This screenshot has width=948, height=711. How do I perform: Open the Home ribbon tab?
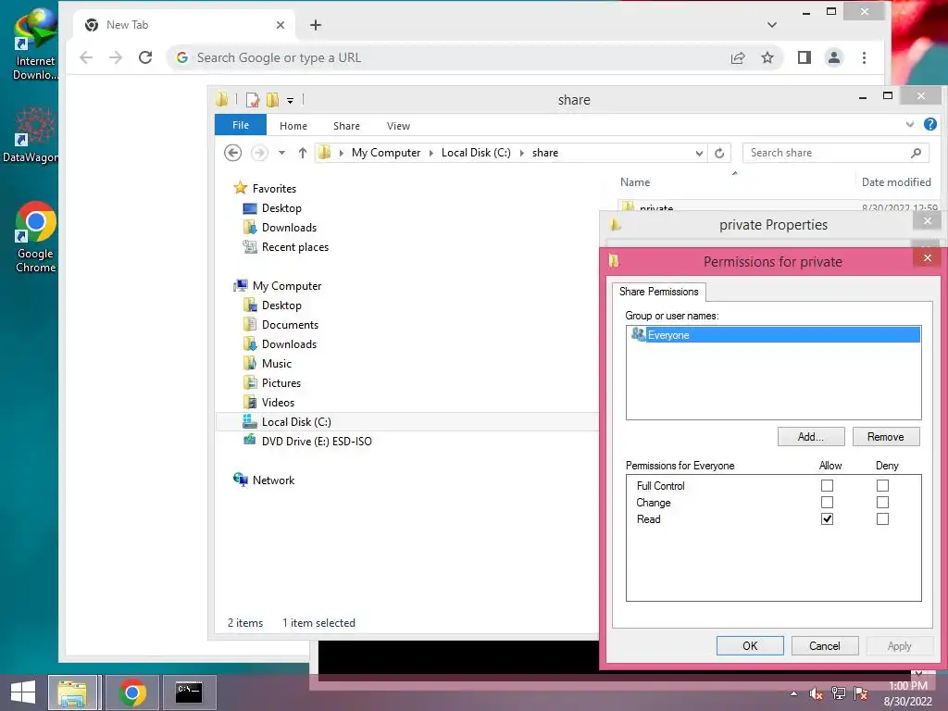293,126
